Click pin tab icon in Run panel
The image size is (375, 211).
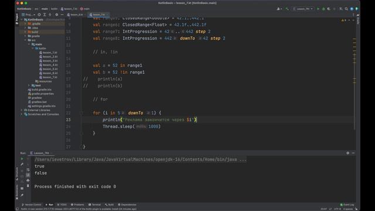point(22,195)
